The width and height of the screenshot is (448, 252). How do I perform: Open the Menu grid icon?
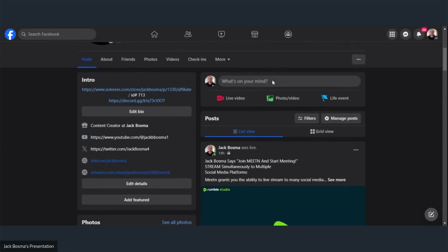[x=392, y=34]
